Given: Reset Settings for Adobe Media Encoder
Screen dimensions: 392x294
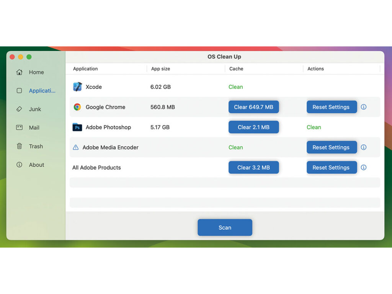Looking at the screenshot, I should tap(332, 147).
